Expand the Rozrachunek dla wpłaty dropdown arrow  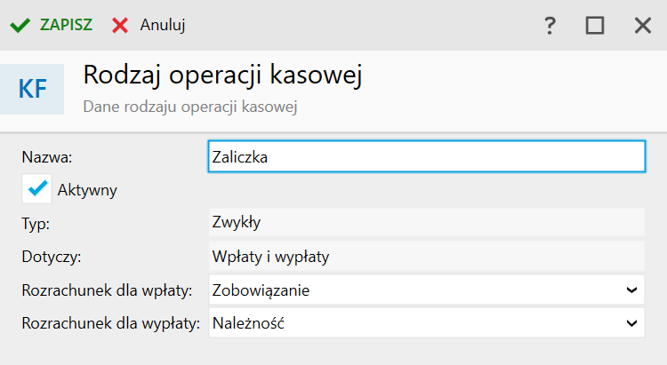tap(631, 290)
